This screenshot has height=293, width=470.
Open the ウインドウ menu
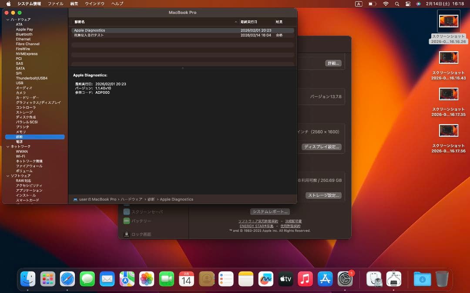tap(96, 3)
